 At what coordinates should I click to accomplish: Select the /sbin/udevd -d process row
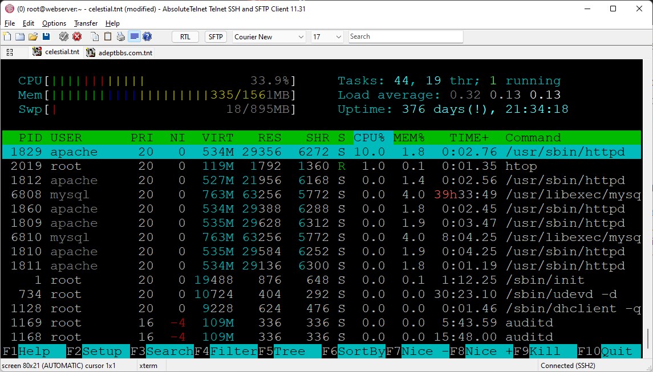tap(322, 294)
